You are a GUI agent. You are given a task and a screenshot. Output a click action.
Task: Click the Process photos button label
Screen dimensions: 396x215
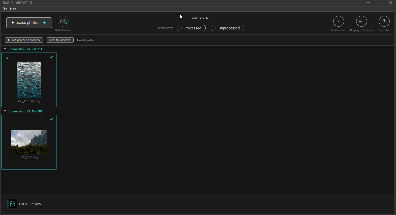[25, 23]
